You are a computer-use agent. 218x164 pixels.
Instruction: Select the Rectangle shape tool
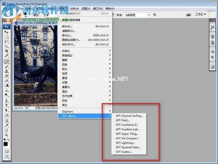click(6, 115)
